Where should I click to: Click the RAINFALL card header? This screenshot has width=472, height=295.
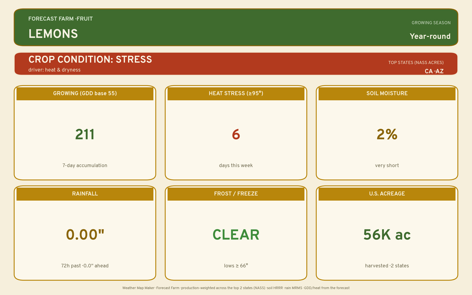[85, 194]
